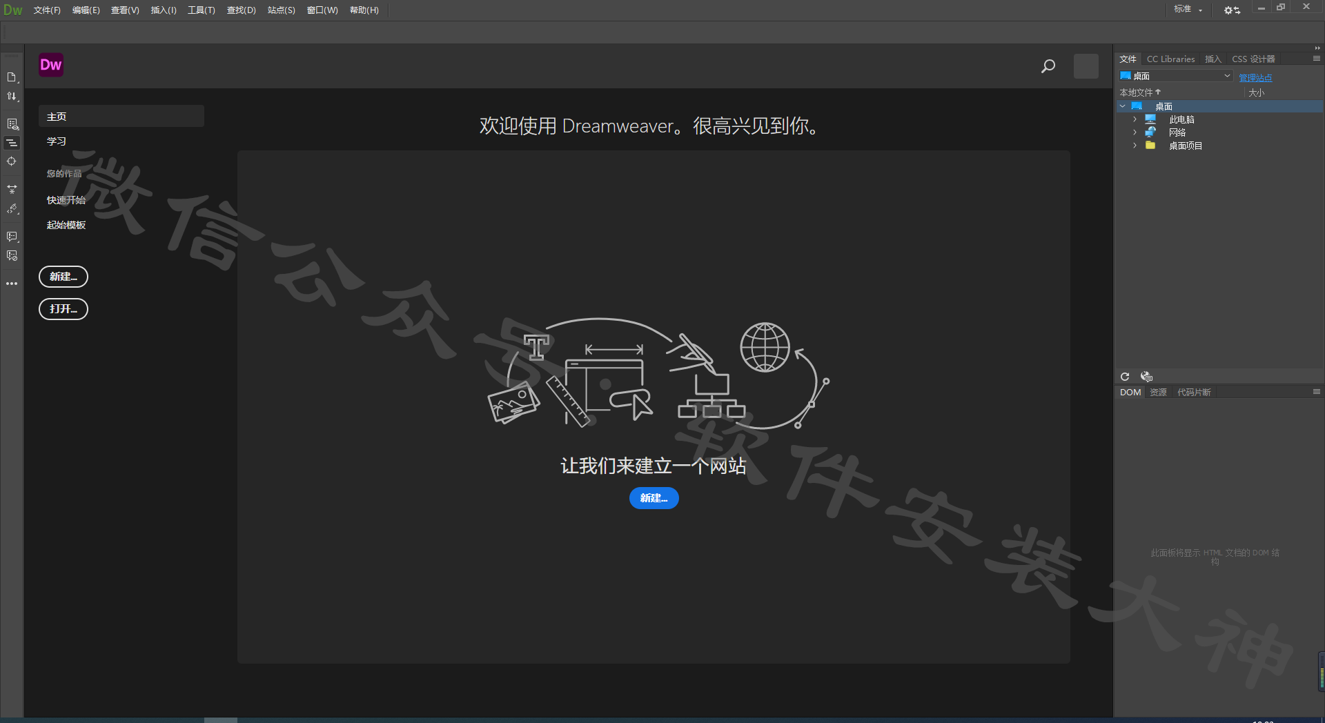Image resolution: width=1325 pixels, height=723 pixels.
Task: Click the File Management arrows icon
Action: pos(12,97)
